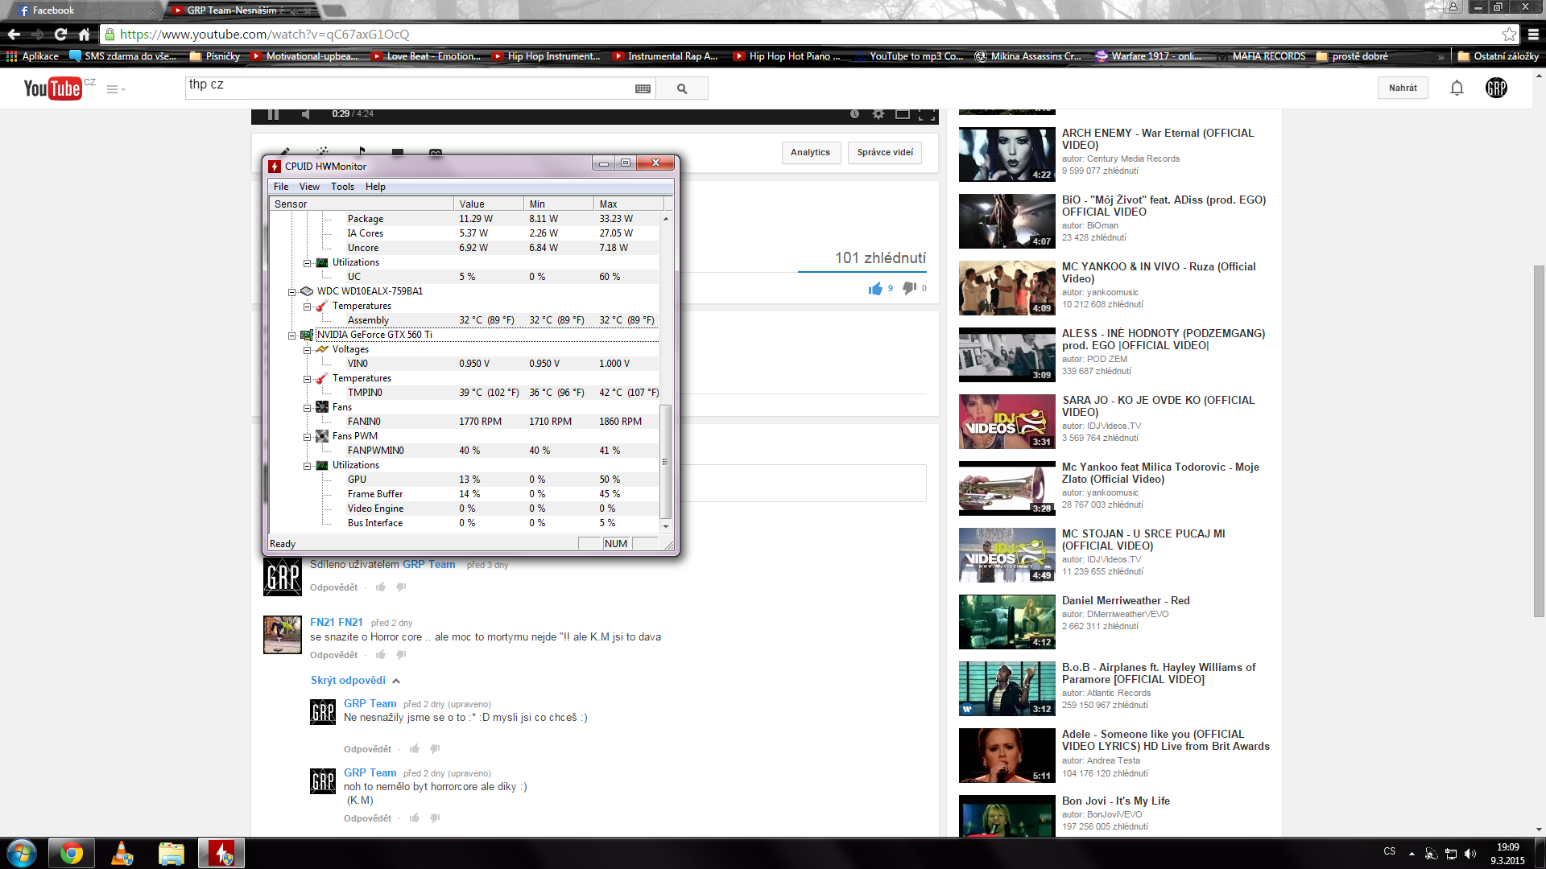The height and width of the screenshot is (869, 1546).
Task: Open Daniel Merriweather Red thumbnail
Action: (x=1007, y=622)
